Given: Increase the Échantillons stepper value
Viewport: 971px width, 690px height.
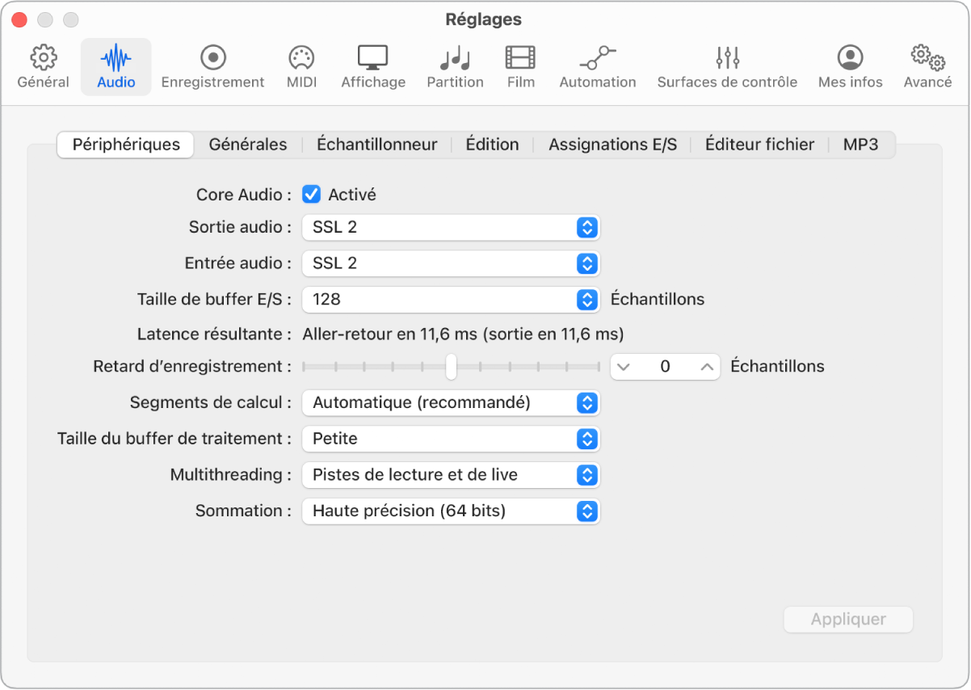Looking at the screenshot, I should click(x=704, y=366).
